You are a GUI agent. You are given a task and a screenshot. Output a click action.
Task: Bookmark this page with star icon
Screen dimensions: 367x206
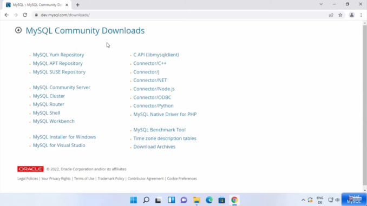pyautogui.click(x=340, y=15)
